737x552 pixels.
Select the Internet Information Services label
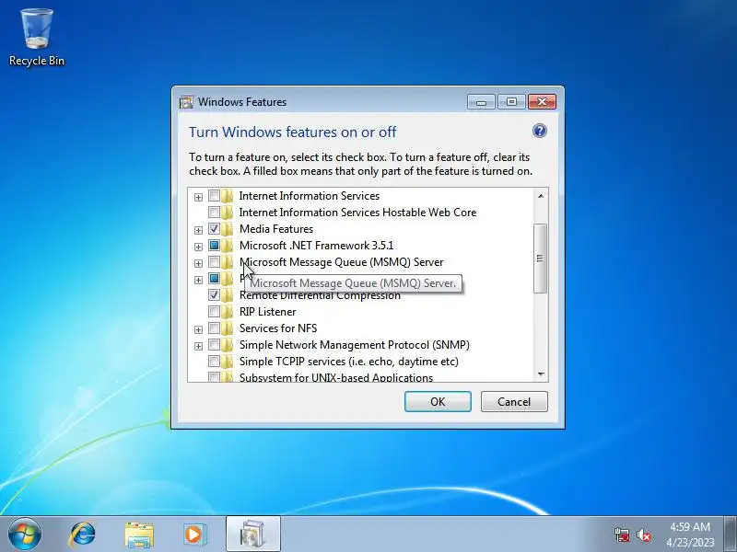(x=310, y=196)
